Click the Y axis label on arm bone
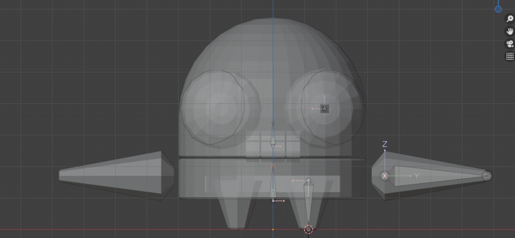Screen dimensions: 515x238 tap(417, 176)
